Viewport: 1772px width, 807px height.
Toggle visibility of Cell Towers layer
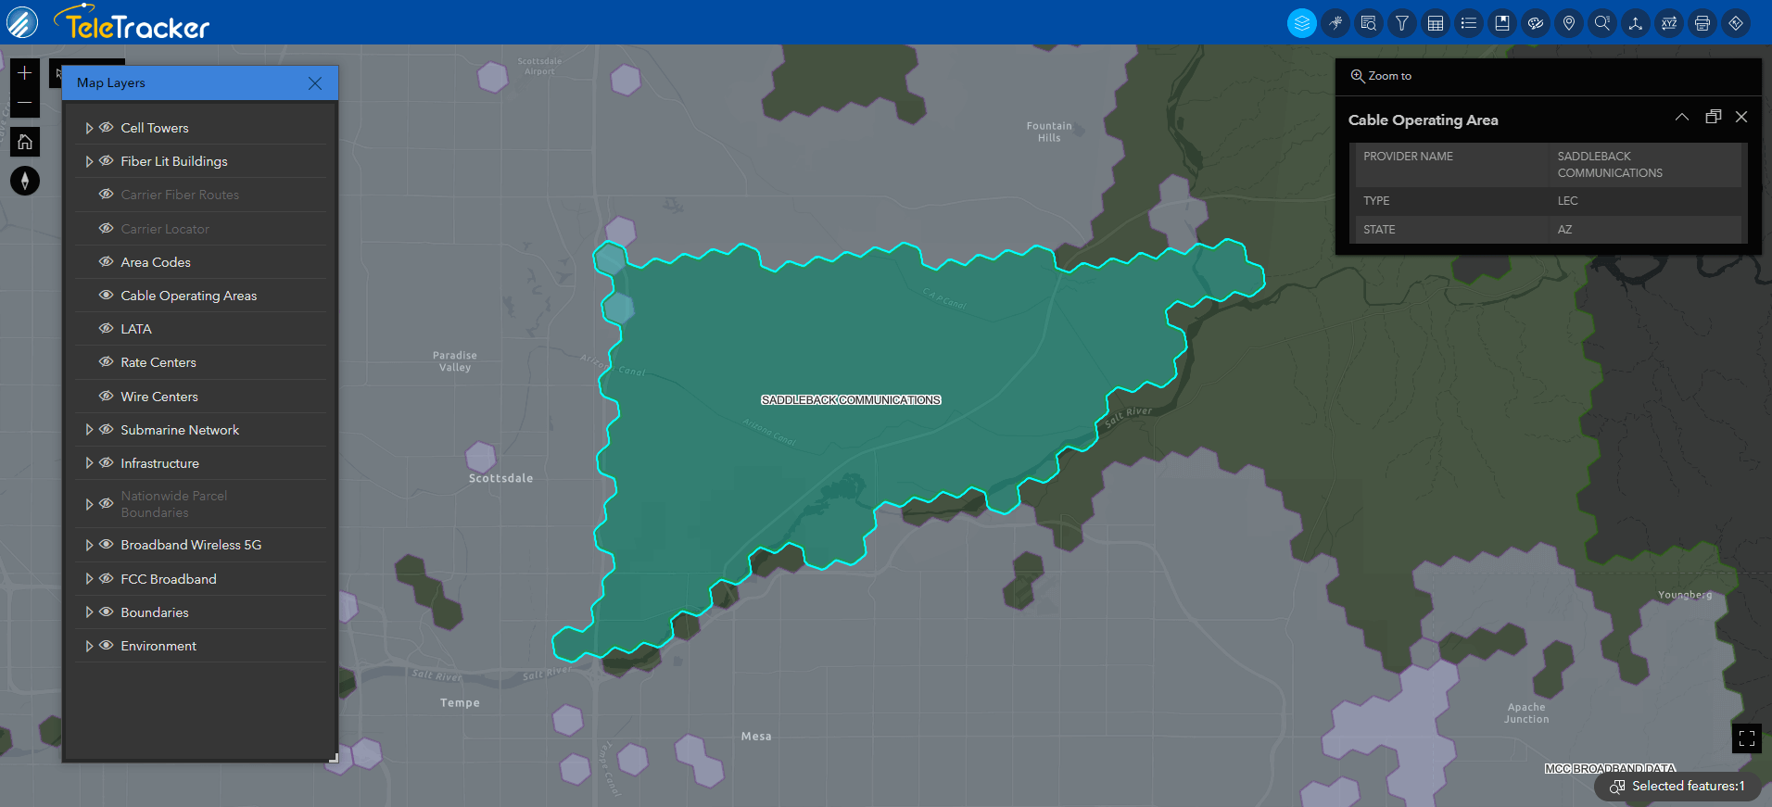click(x=107, y=128)
